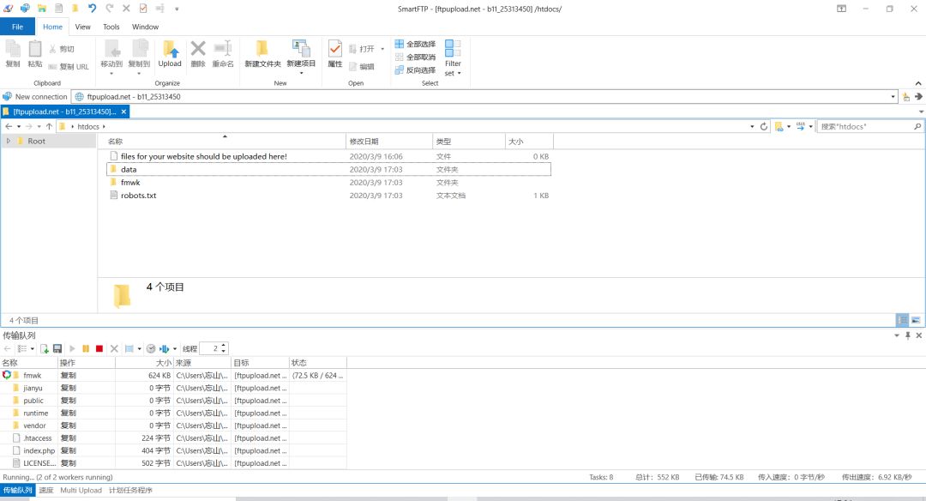Click the add item to queue icon
This screenshot has width=926, height=501.
[44, 348]
